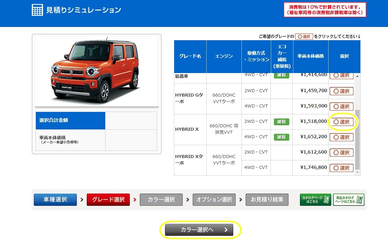
Task: Click the grade table scroll down arrow
Action: (x=357, y=172)
